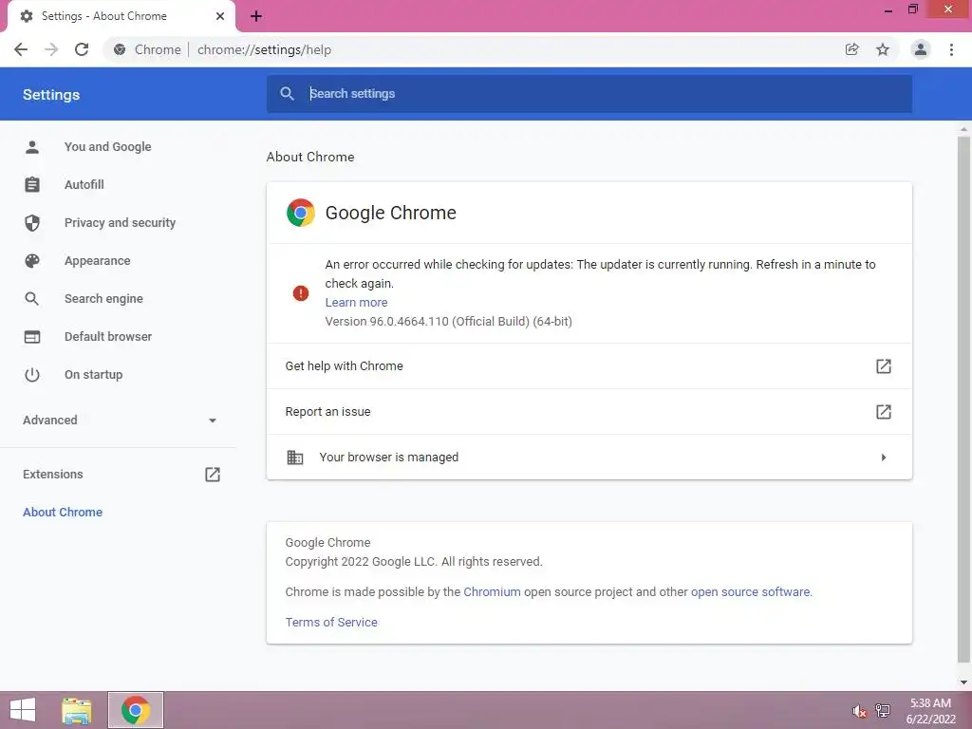The image size is (972, 729).
Task: Open the open source software link
Action: [x=750, y=592]
